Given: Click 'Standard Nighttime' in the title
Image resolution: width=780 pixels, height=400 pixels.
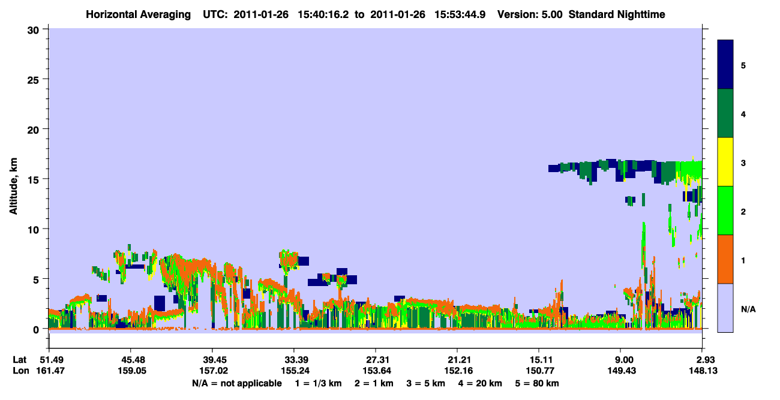Looking at the screenshot, I should pyautogui.click(x=617, y=14).
